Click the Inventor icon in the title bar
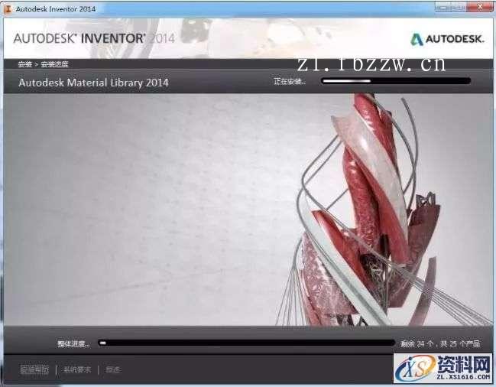The image size is (496, 387). (8, 9)
